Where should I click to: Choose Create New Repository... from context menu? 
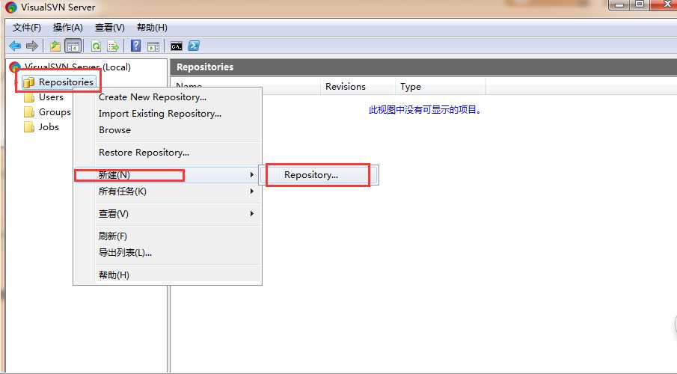(x=168, y=97)
